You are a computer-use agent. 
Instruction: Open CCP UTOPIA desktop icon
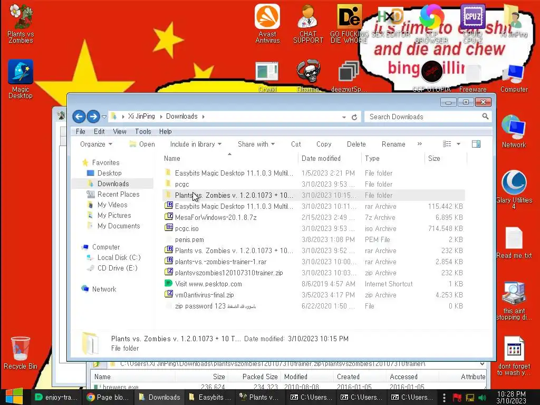[431, 76]
